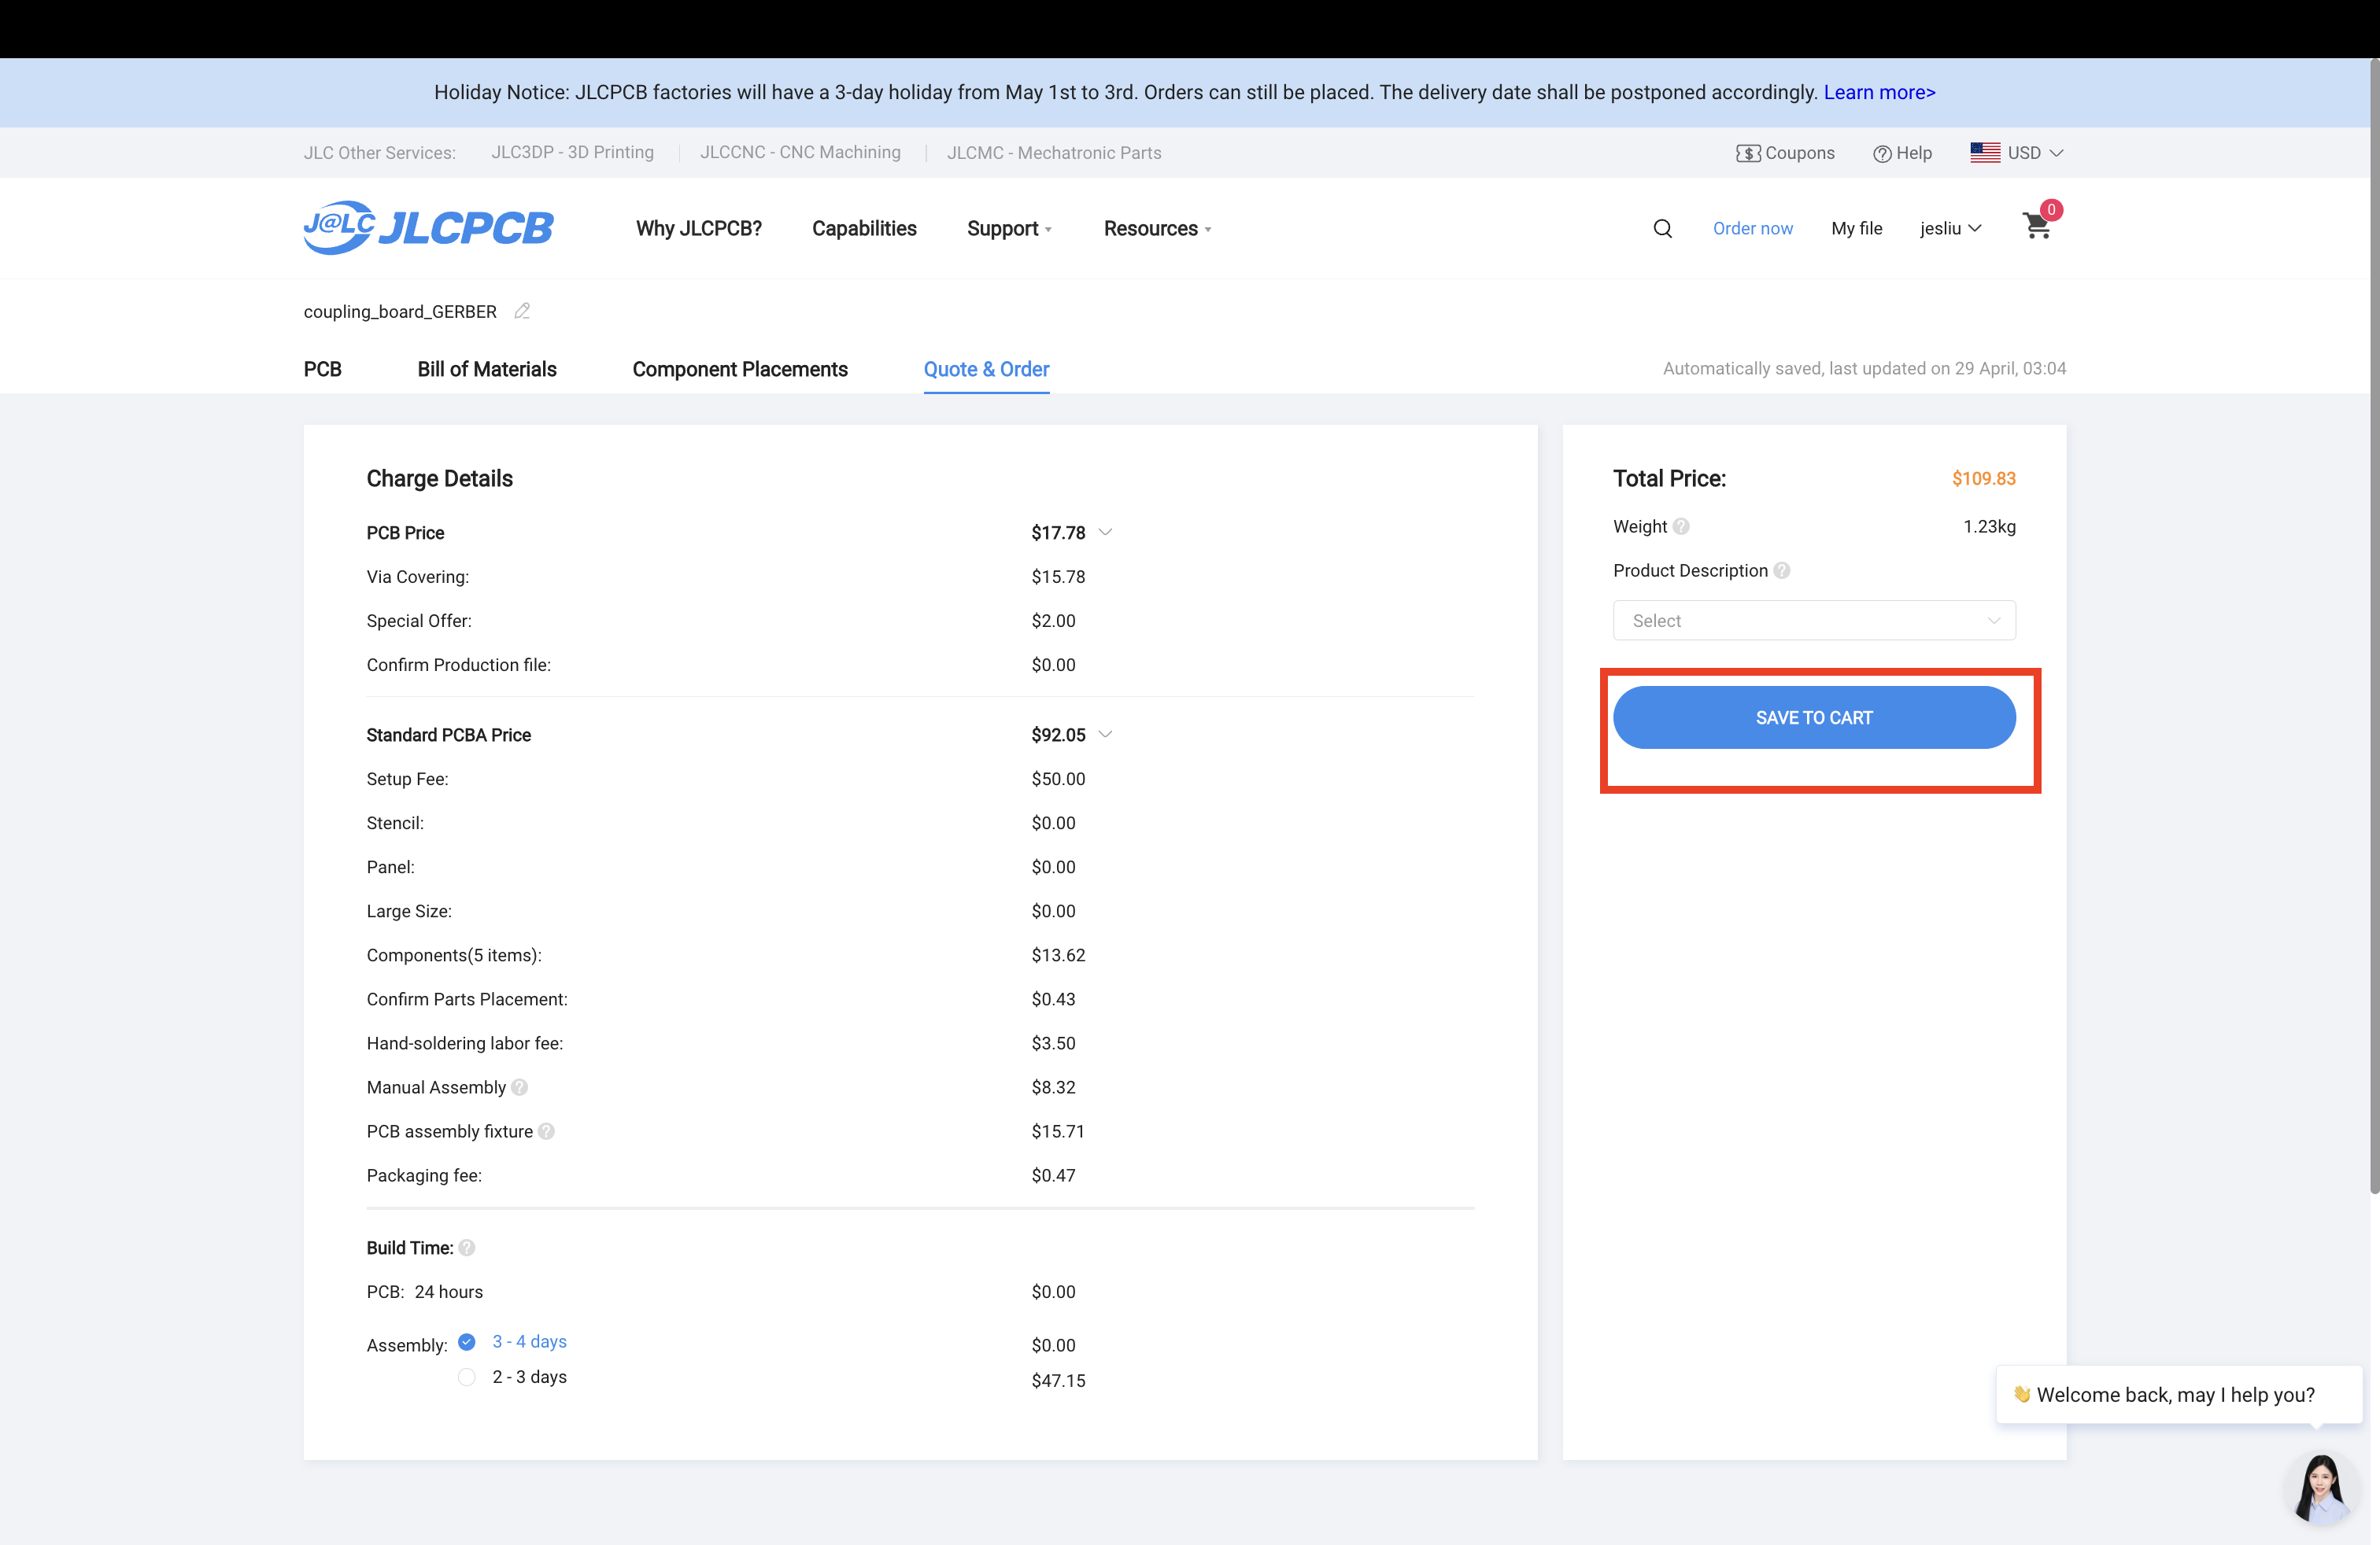Open the jesliu account dropdown
2380x1545 pixels.
click(x=1950, y=229)
